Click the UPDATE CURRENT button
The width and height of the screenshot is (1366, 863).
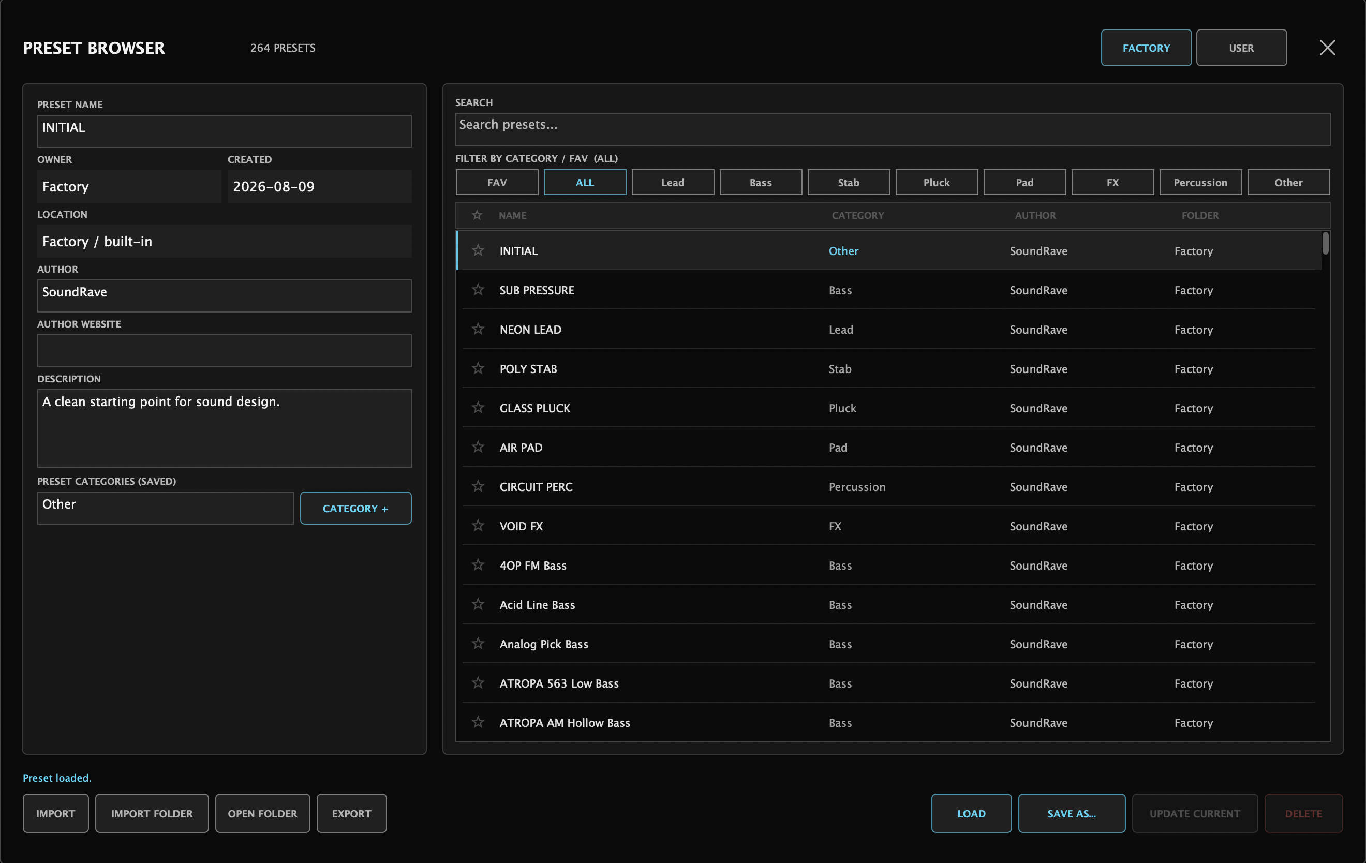coord(1195,813)
